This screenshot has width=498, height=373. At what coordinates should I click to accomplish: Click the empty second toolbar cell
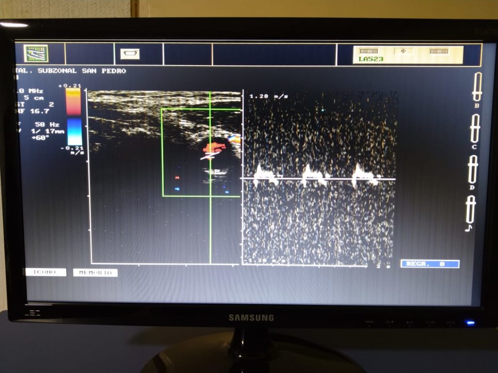click(x=89, y=54)
